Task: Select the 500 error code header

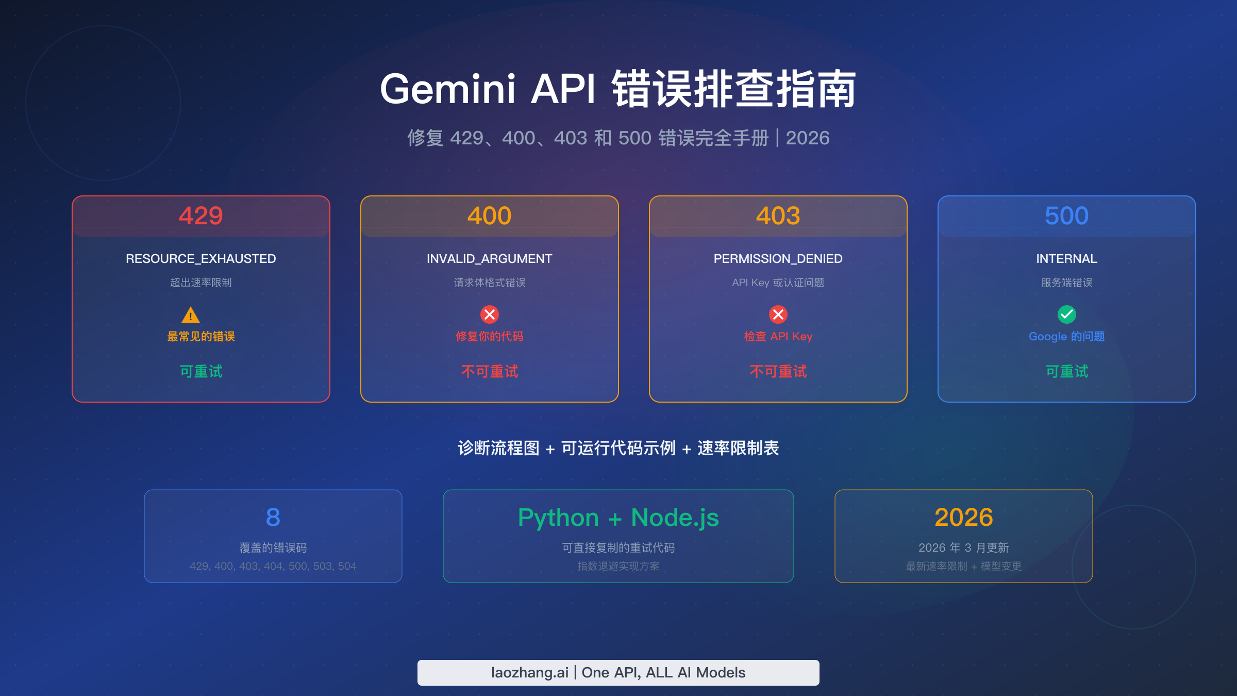Action: (1066, 217)
